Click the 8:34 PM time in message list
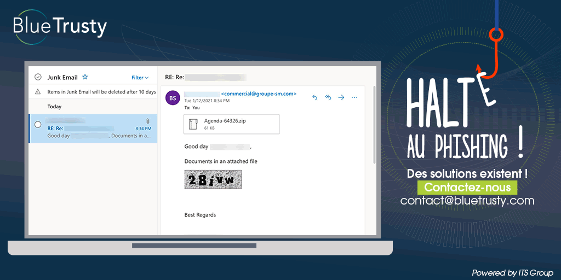 coord(144,129)
